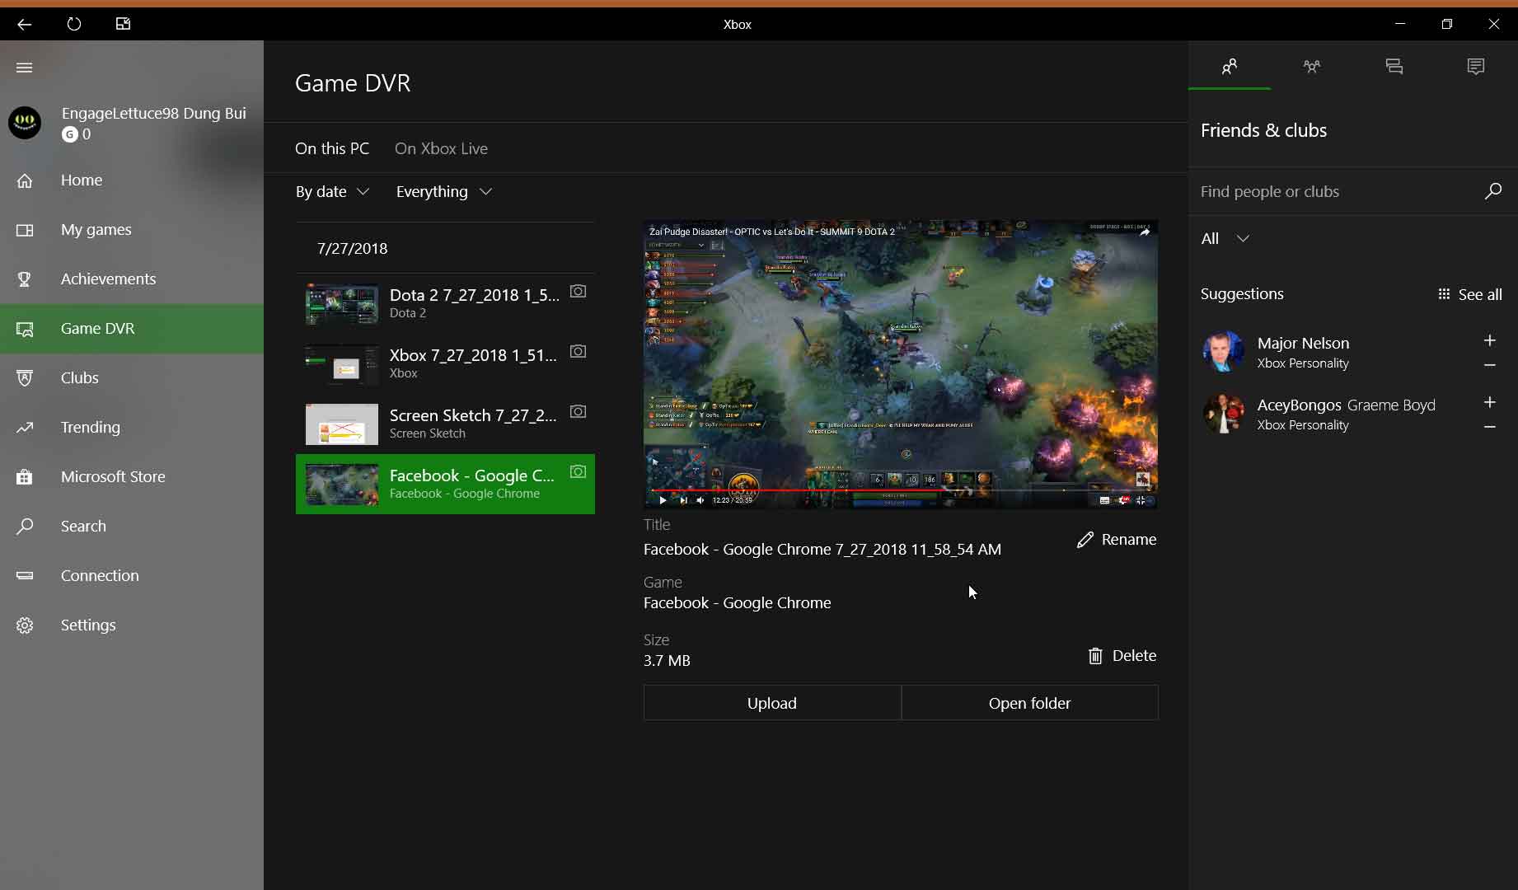Open Microsoft Store from sidebar
The image size is (1518, 890).
click(x=132, y=476)
